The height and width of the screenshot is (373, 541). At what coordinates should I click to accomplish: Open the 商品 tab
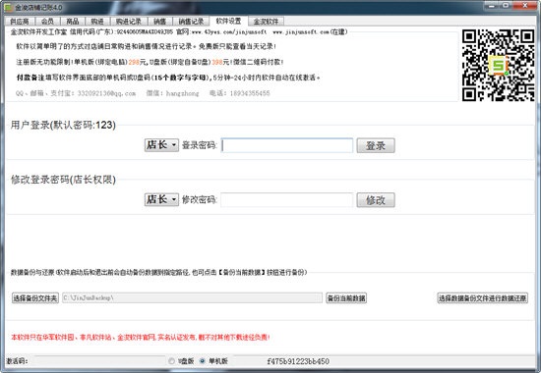[73, 22]
